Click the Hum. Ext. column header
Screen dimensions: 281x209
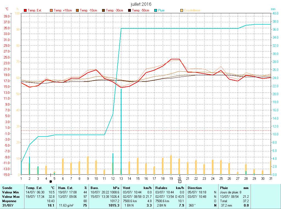click(66, 188)
